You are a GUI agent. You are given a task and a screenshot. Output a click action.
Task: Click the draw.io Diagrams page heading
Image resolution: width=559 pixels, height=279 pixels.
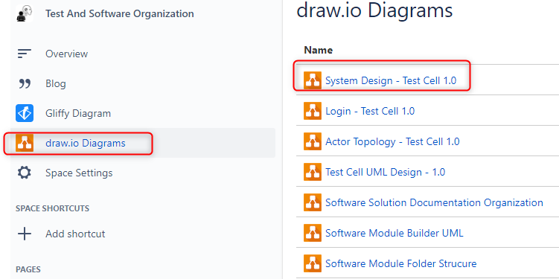pos(374,10)
